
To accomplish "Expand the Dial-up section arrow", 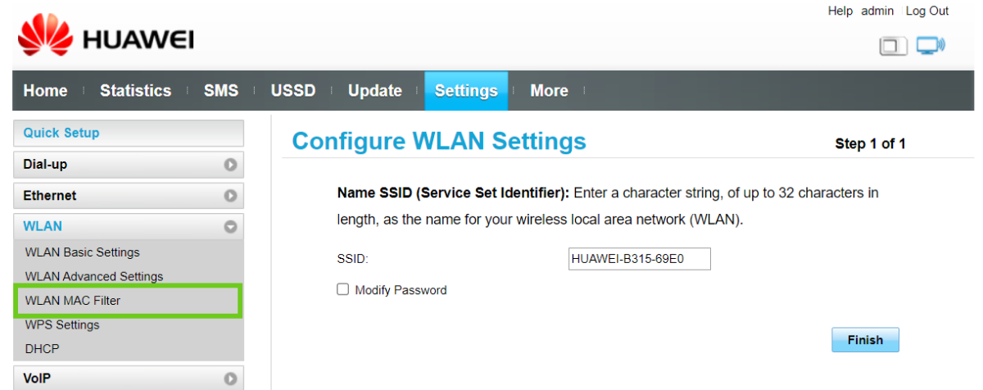I will click(x=230, y=165).
